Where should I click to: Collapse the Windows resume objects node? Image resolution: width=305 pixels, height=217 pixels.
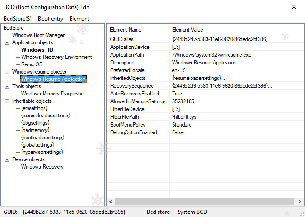click(x=7, y=72)
